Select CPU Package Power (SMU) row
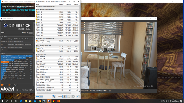The image size is (184, 103). pyautogui.click(x=57, y=42)
